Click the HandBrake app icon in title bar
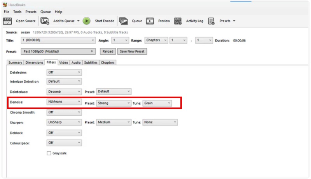This screenshot has height=179, width=311. (x=5, y=5)
